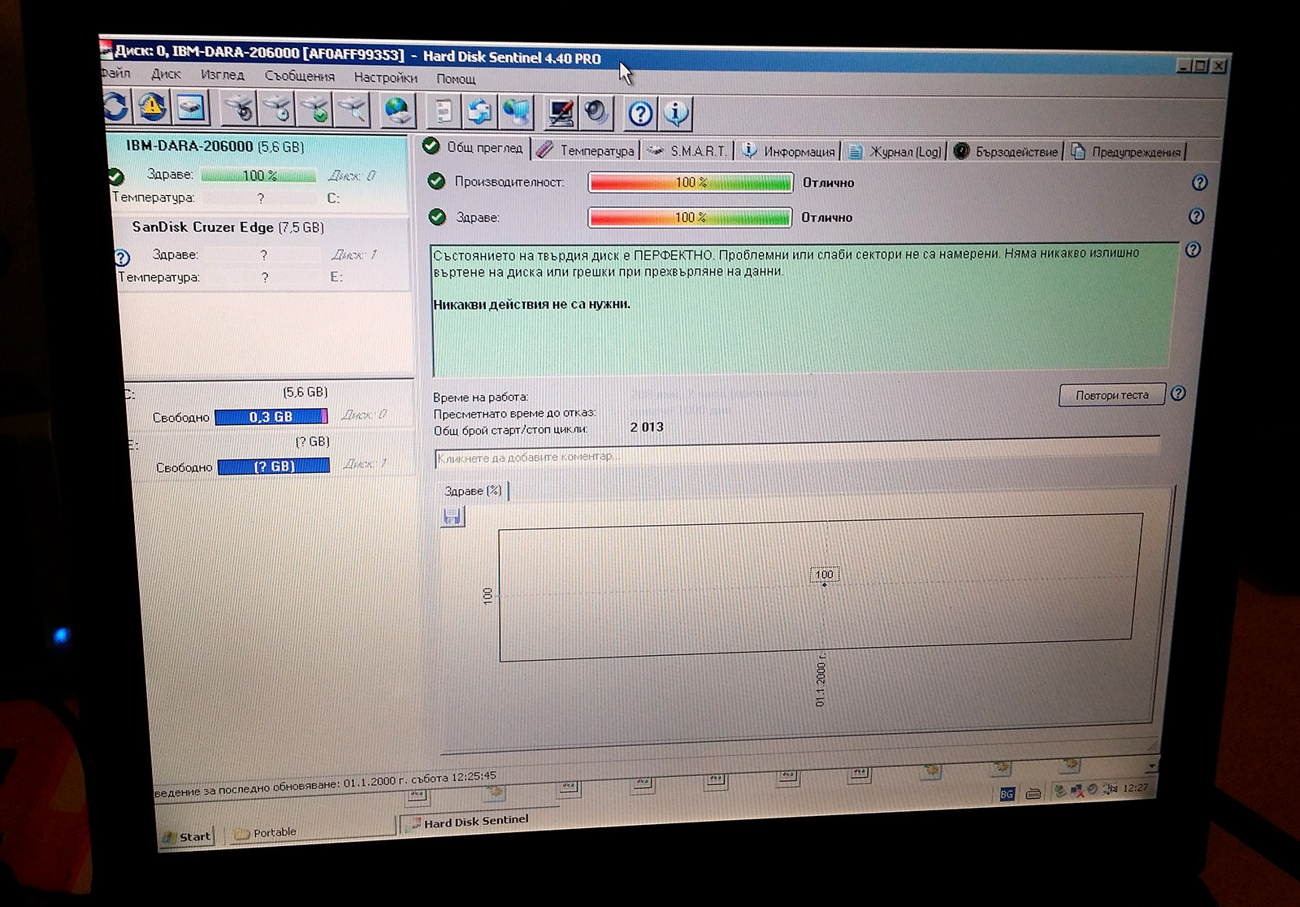
Task: Click the BG language indicator in taskbar
Action: 1007,793
